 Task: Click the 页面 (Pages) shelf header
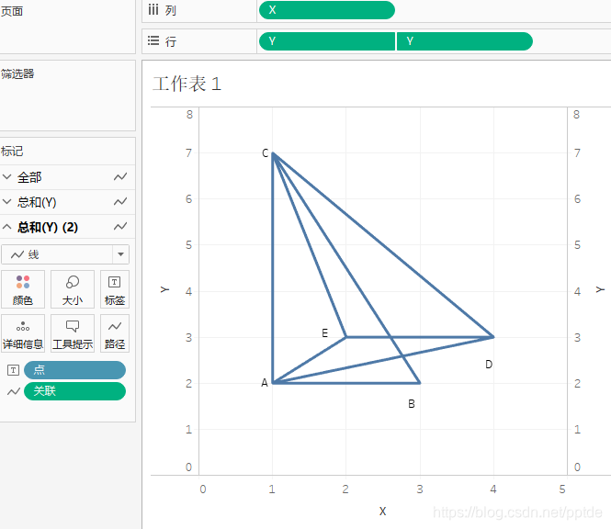pos(12,11)
